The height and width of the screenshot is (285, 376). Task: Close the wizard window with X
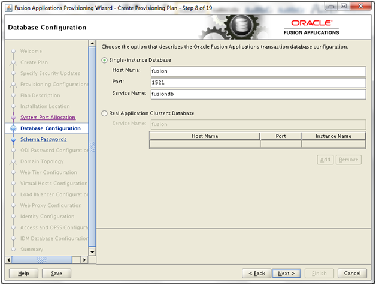360,6
